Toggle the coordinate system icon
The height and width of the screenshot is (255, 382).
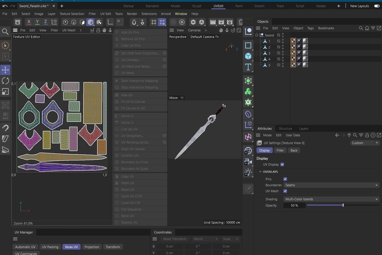click(54, 22)
